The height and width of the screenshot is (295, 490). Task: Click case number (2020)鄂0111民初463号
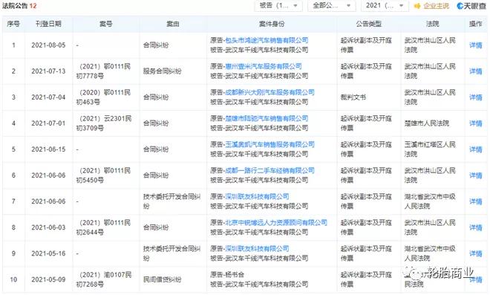point(104,97)
